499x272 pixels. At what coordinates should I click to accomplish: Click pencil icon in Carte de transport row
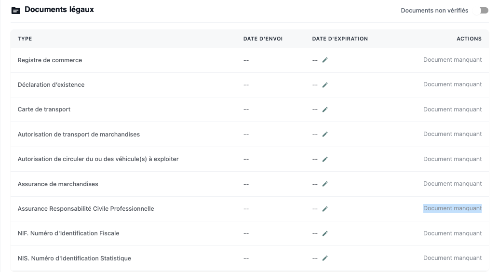(325, 109)
